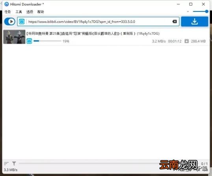Screen dimensions: 212x176
Task: Open the 任务 menu
Action: click(7, 12)
